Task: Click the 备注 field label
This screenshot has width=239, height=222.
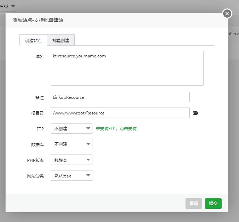Action: (x=40, y=97)
